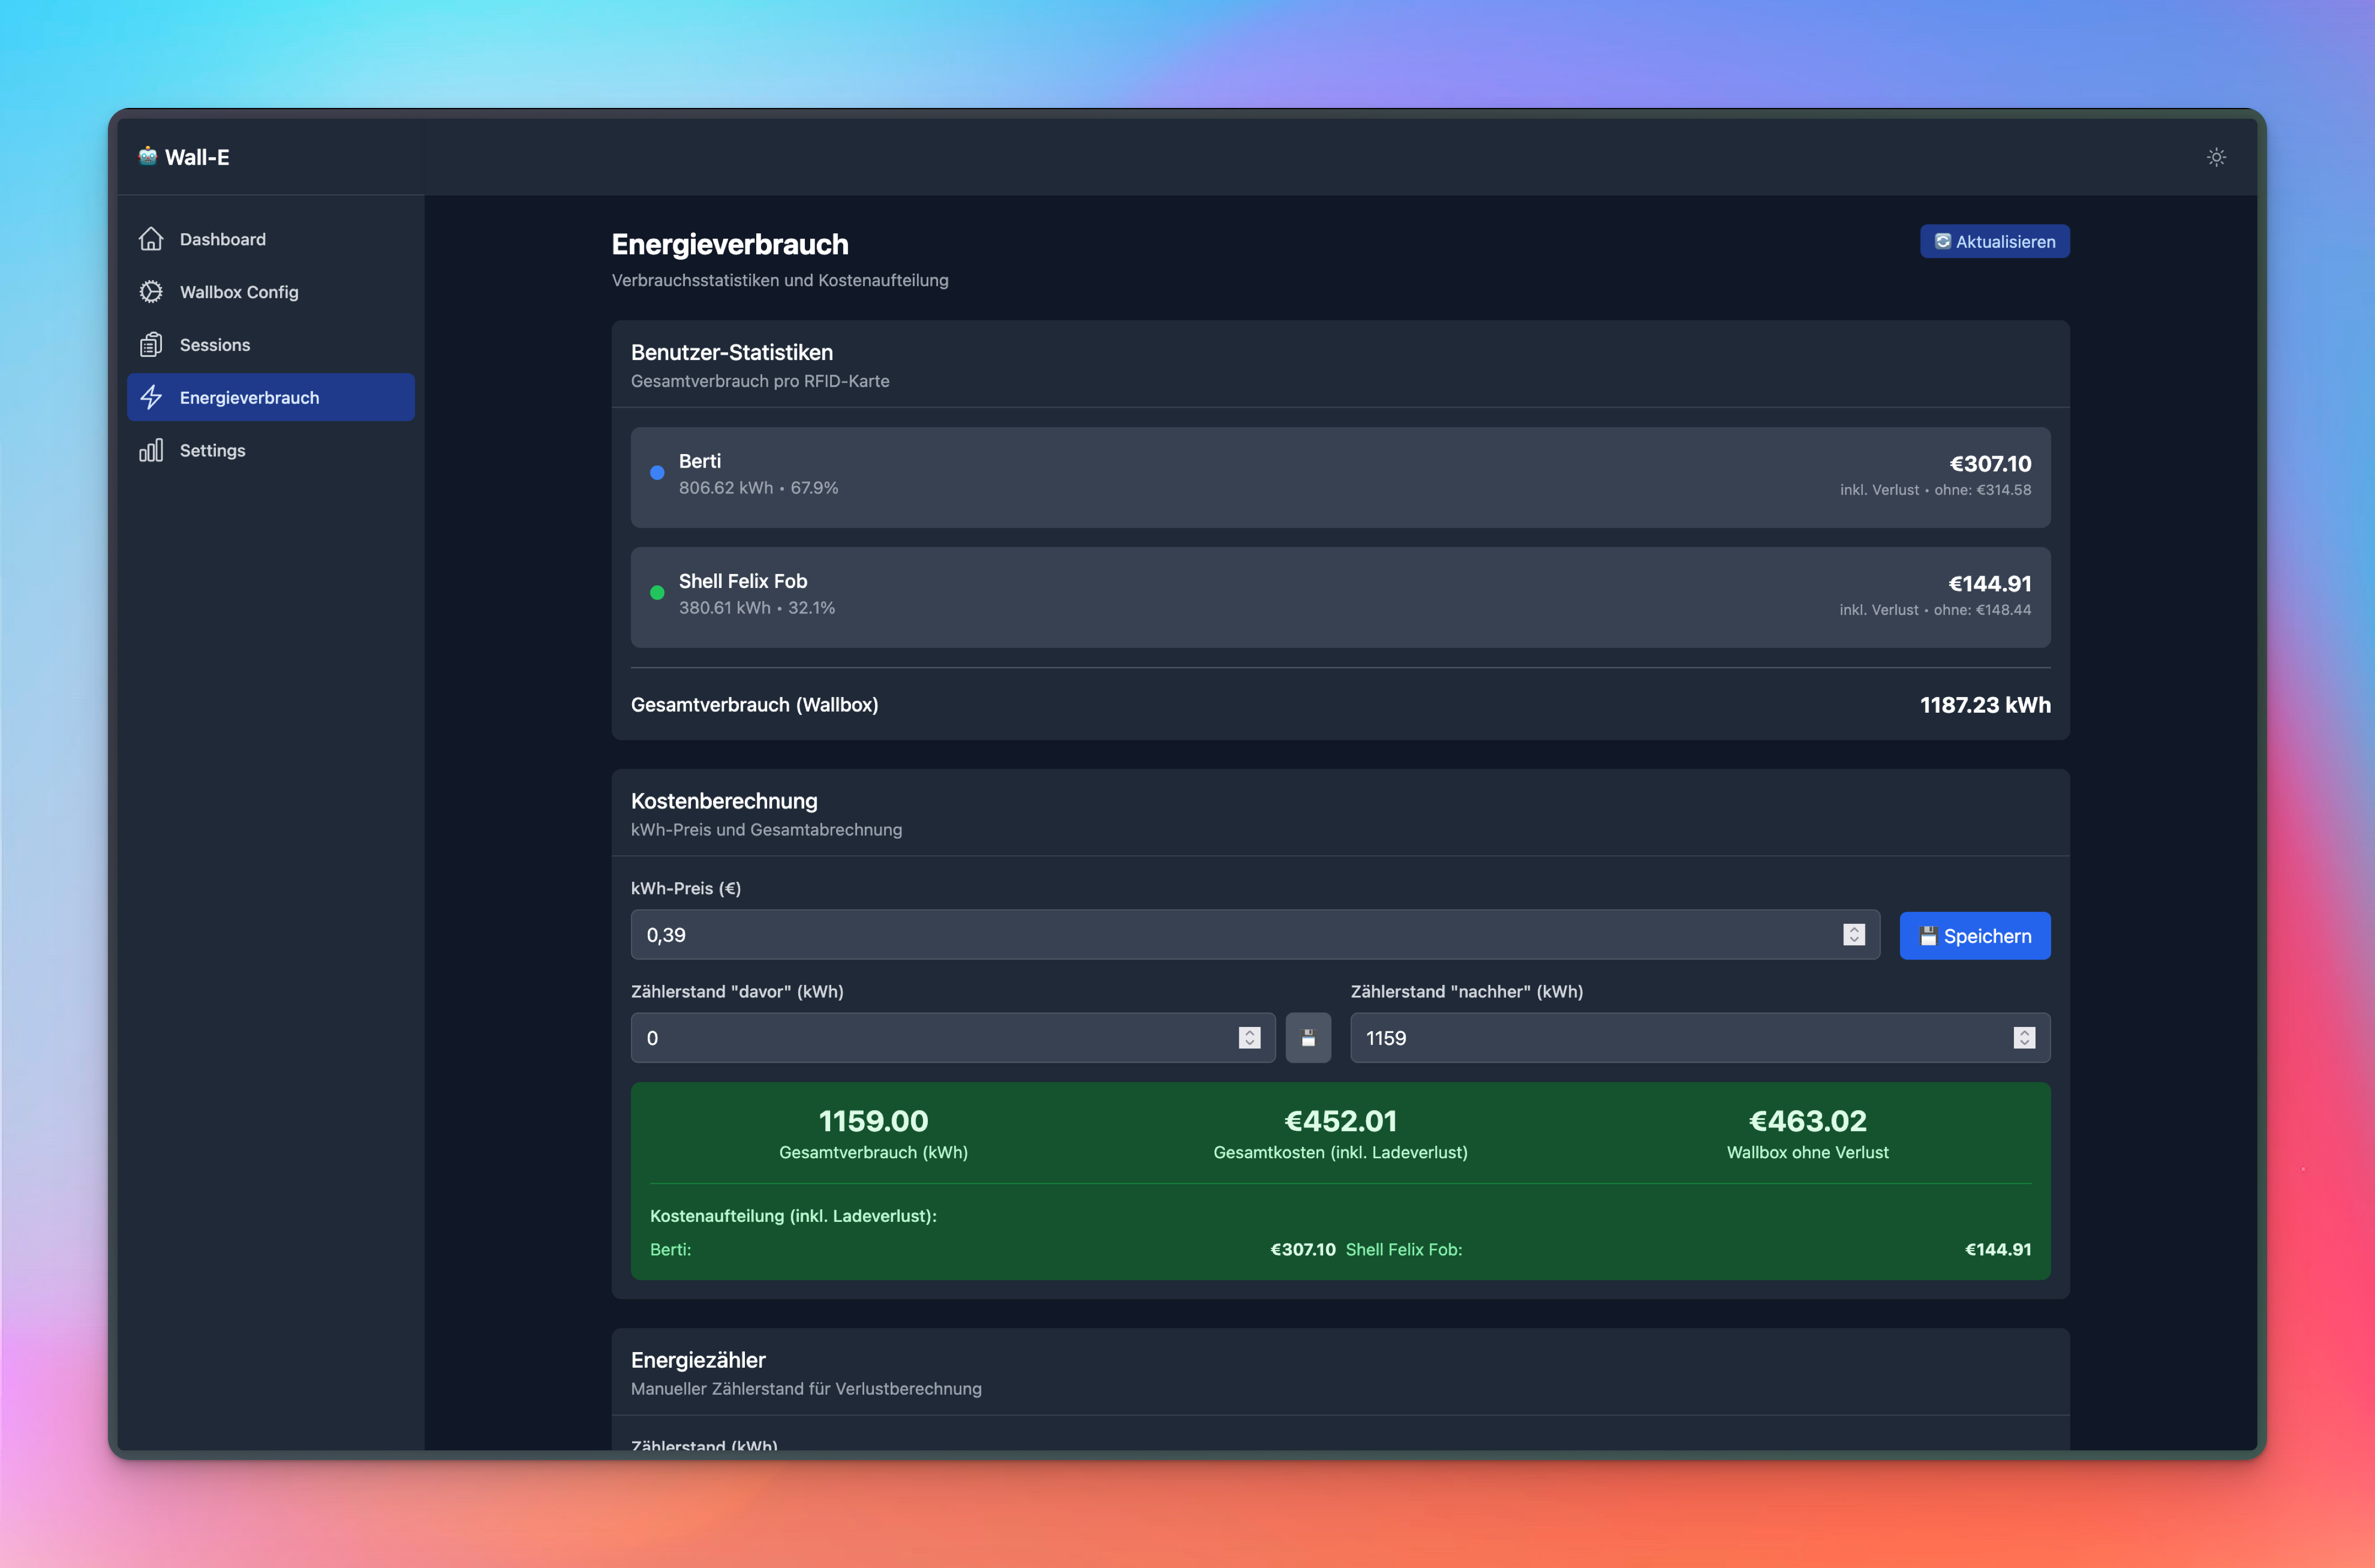Click the Zählerstand davor stepper arrows
The image size is (2375, 1568).
[x=1250, y=1038]
